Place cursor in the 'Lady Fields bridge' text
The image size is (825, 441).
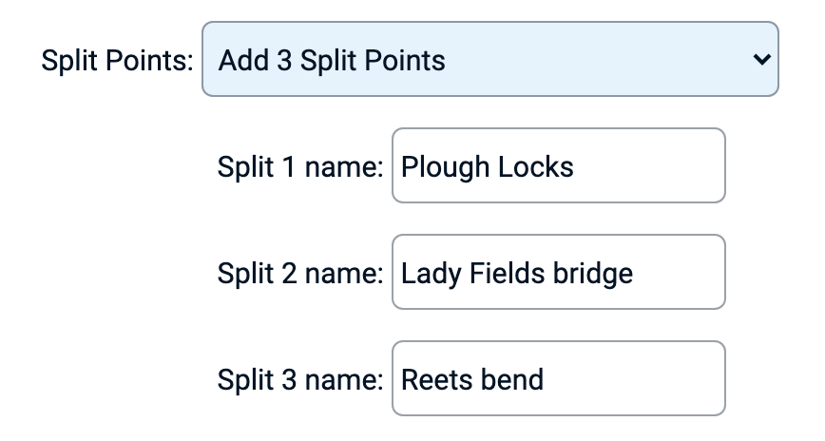coord(516,274)
